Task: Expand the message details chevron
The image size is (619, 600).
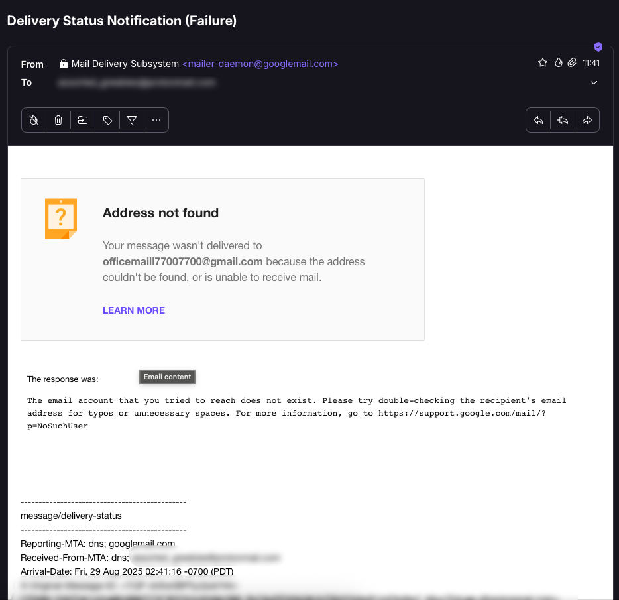Action: coord(594,83)
